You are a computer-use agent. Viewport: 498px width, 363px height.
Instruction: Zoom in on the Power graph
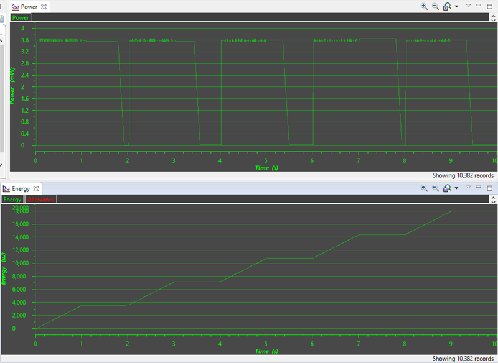[x=424, y=6]
